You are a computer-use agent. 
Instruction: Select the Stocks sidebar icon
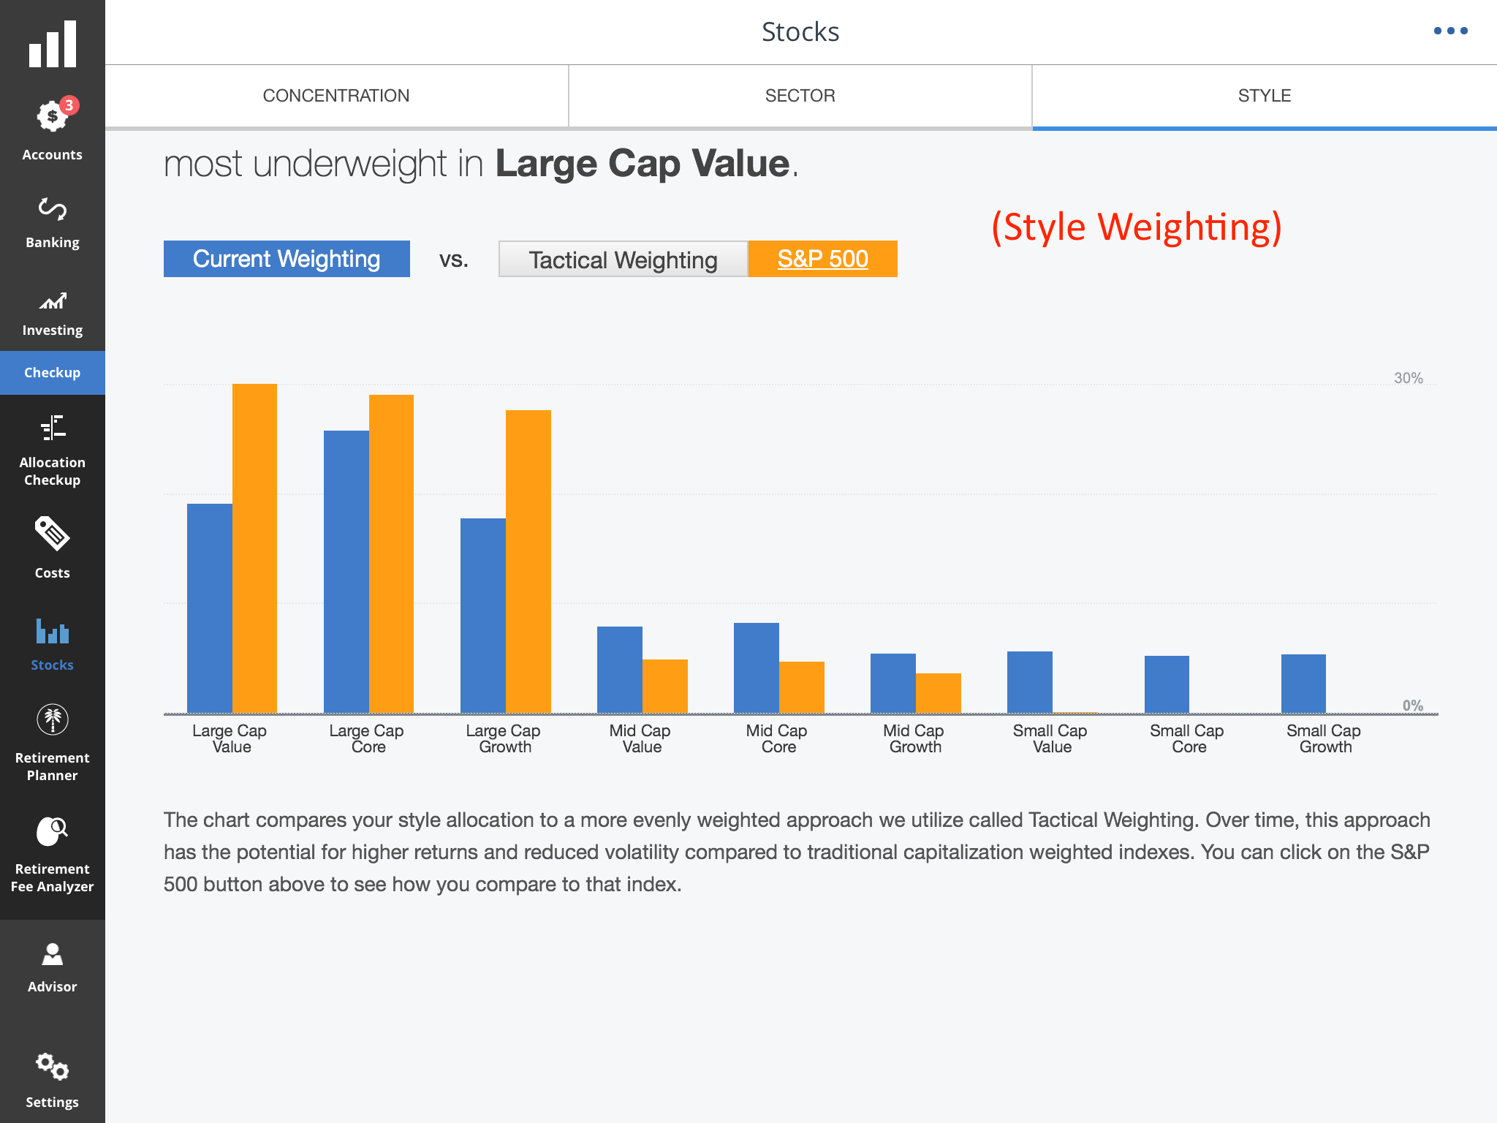click(x=53, y=631)
